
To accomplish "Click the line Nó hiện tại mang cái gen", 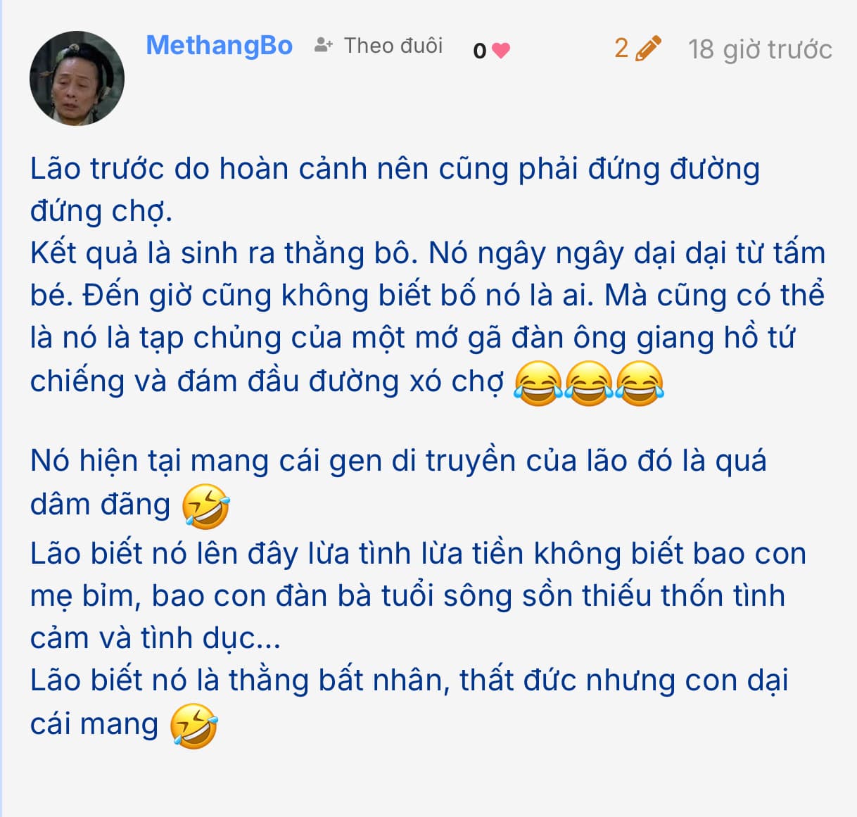I will 398,462.
